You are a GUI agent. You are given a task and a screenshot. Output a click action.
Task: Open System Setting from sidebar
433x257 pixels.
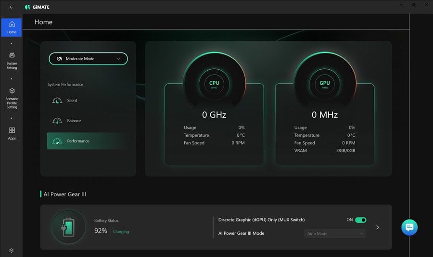[12, 61]
